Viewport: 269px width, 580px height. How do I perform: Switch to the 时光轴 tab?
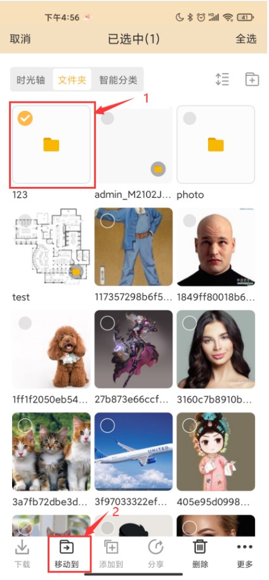click(32, 80)
